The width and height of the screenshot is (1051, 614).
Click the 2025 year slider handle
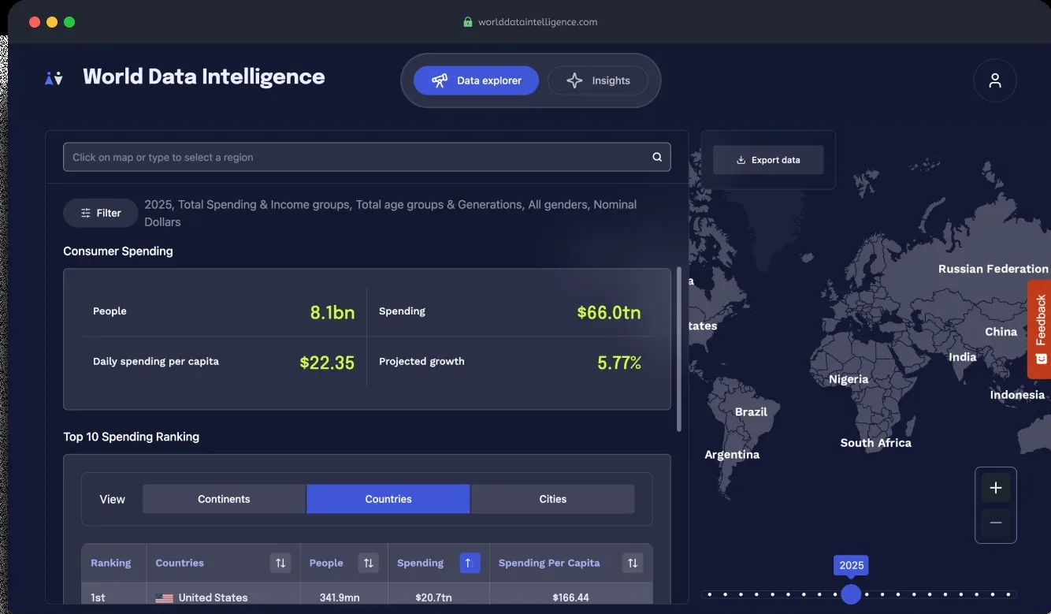click(851, 594)
